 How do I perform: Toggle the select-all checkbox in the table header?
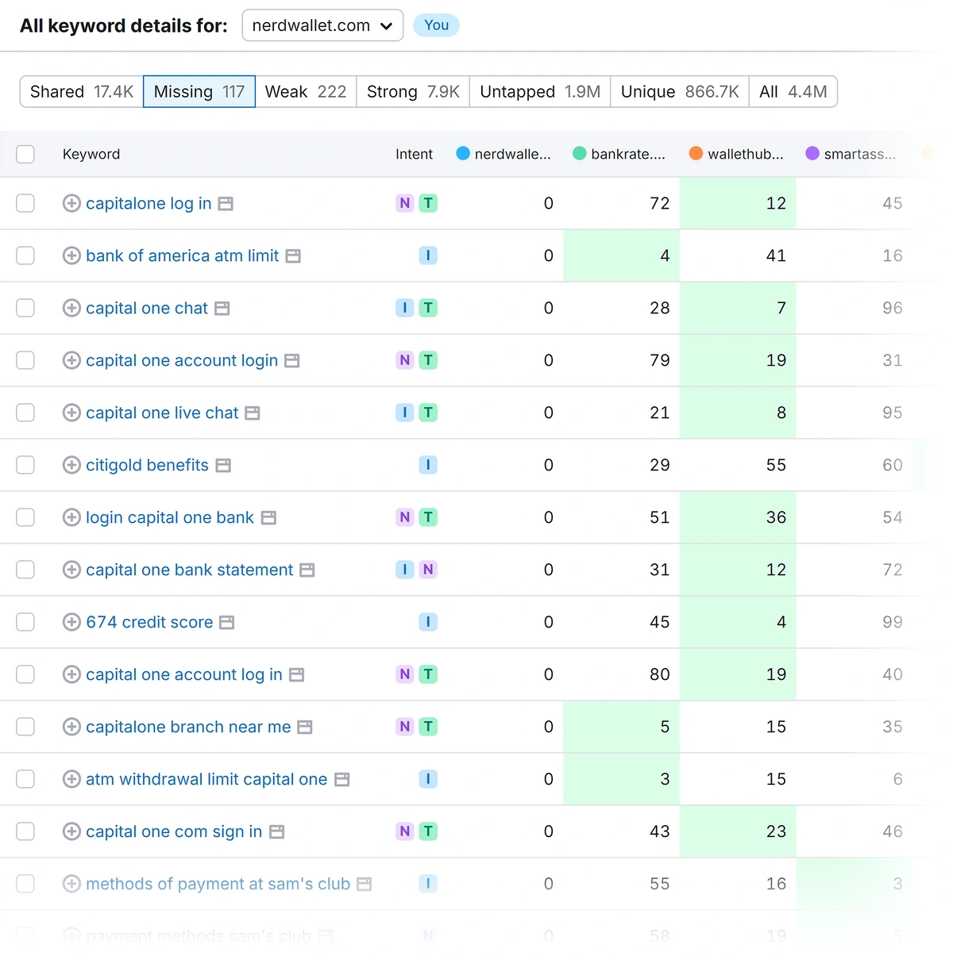pos(25,154)
